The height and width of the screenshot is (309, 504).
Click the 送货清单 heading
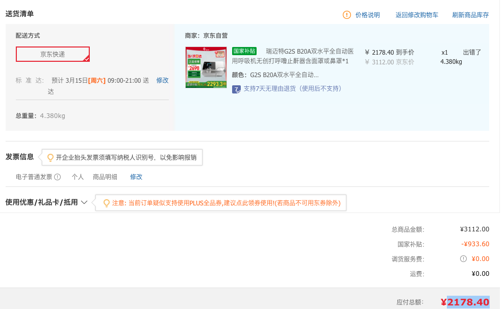[x=19, y=13]
